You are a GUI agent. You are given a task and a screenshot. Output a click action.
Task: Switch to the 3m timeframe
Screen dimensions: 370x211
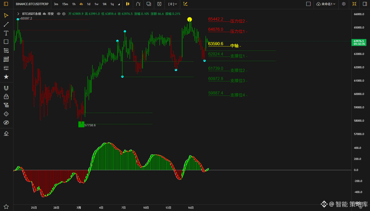(56, 4)
